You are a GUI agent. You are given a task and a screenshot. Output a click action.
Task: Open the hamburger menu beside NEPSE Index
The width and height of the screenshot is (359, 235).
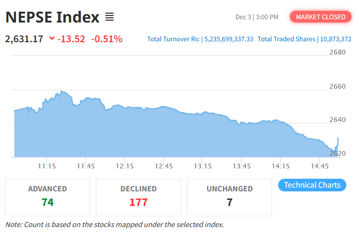click(x=109, y=17)
